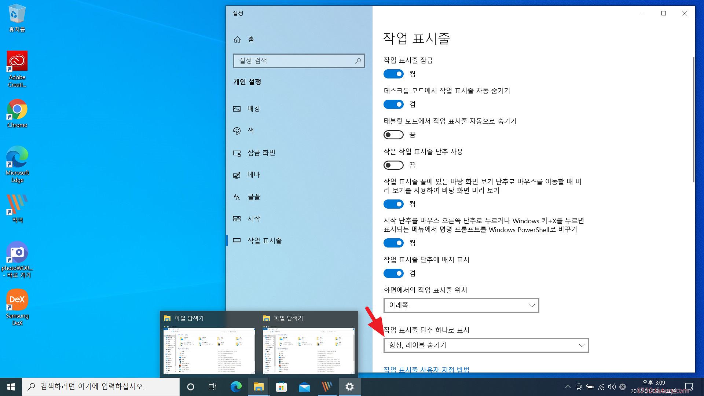
Task: Show hidden system tray icons chevron
Action: point(568,387)
